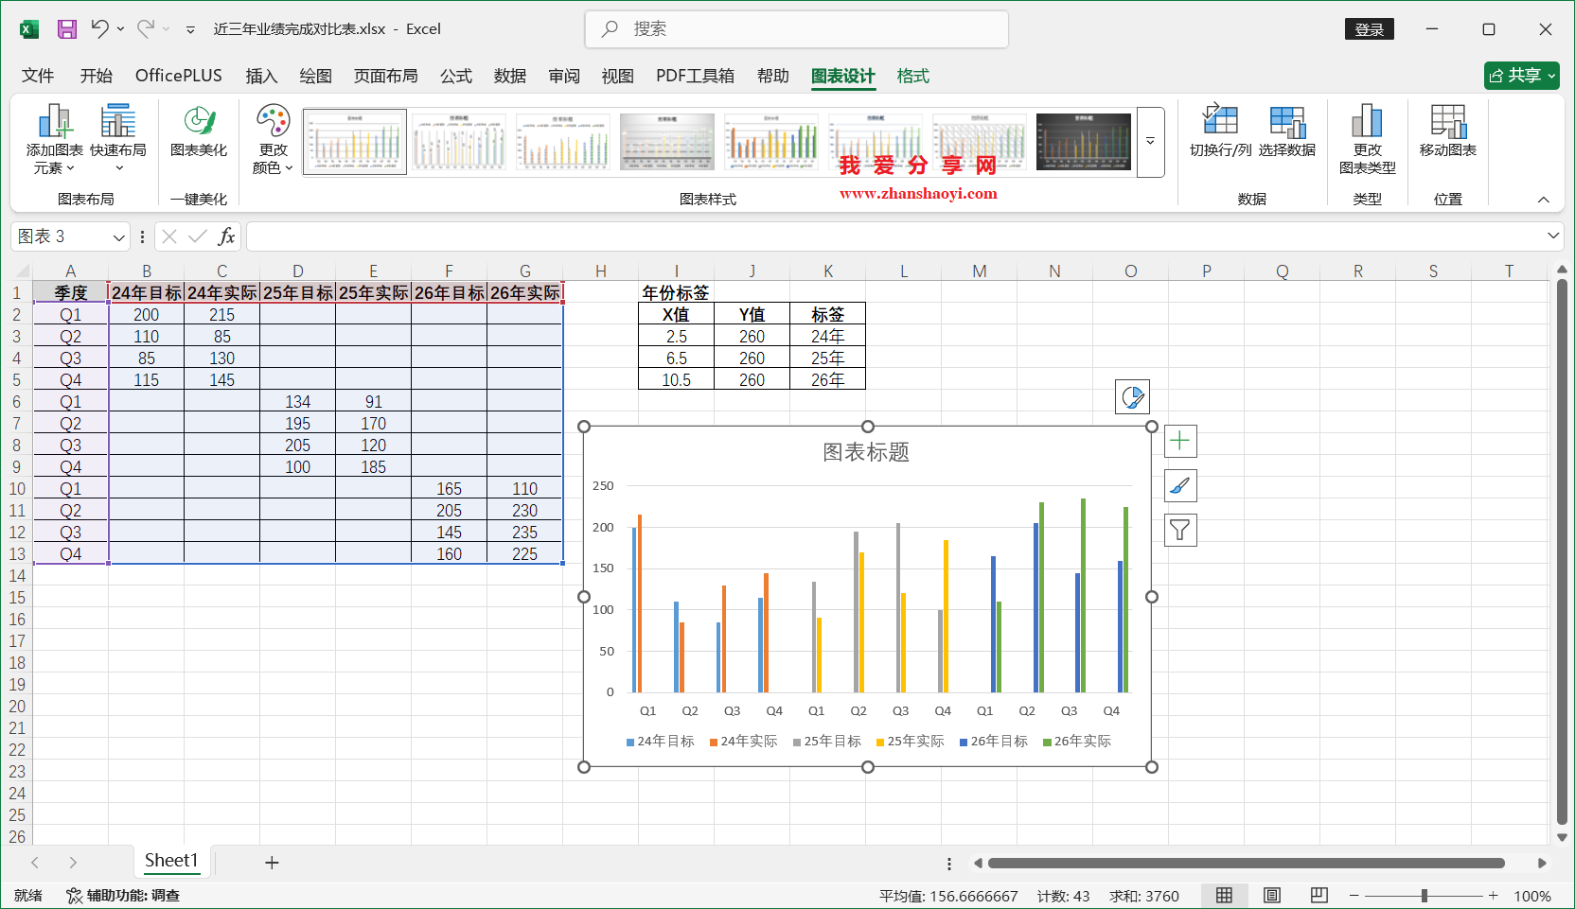Click the zoom slider handle
Image resolution: width=1575 pixels, height=909 pixels.
click(x=1424, y=896)
